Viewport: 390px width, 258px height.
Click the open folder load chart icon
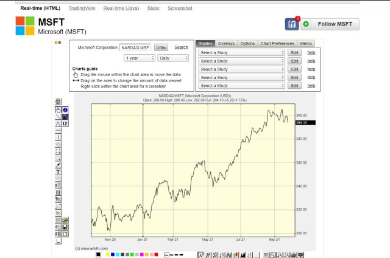coord(65,220)
